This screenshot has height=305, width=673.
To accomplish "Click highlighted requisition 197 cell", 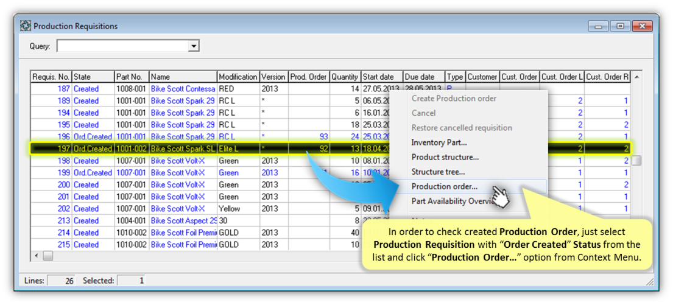I will tap(51, 149).
